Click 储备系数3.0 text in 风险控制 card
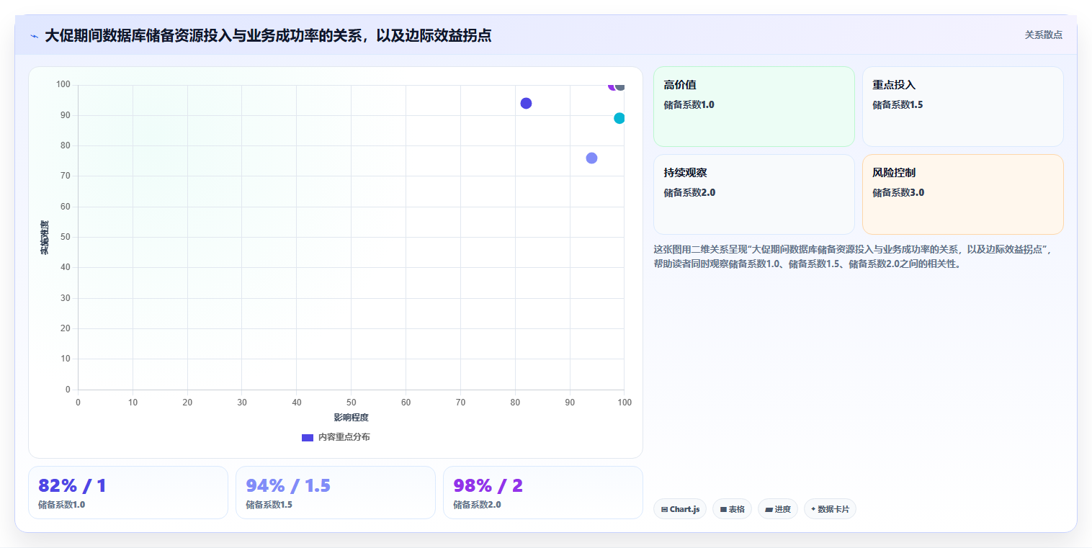The width and height of the screenshot is (1092, 548). 898,192
